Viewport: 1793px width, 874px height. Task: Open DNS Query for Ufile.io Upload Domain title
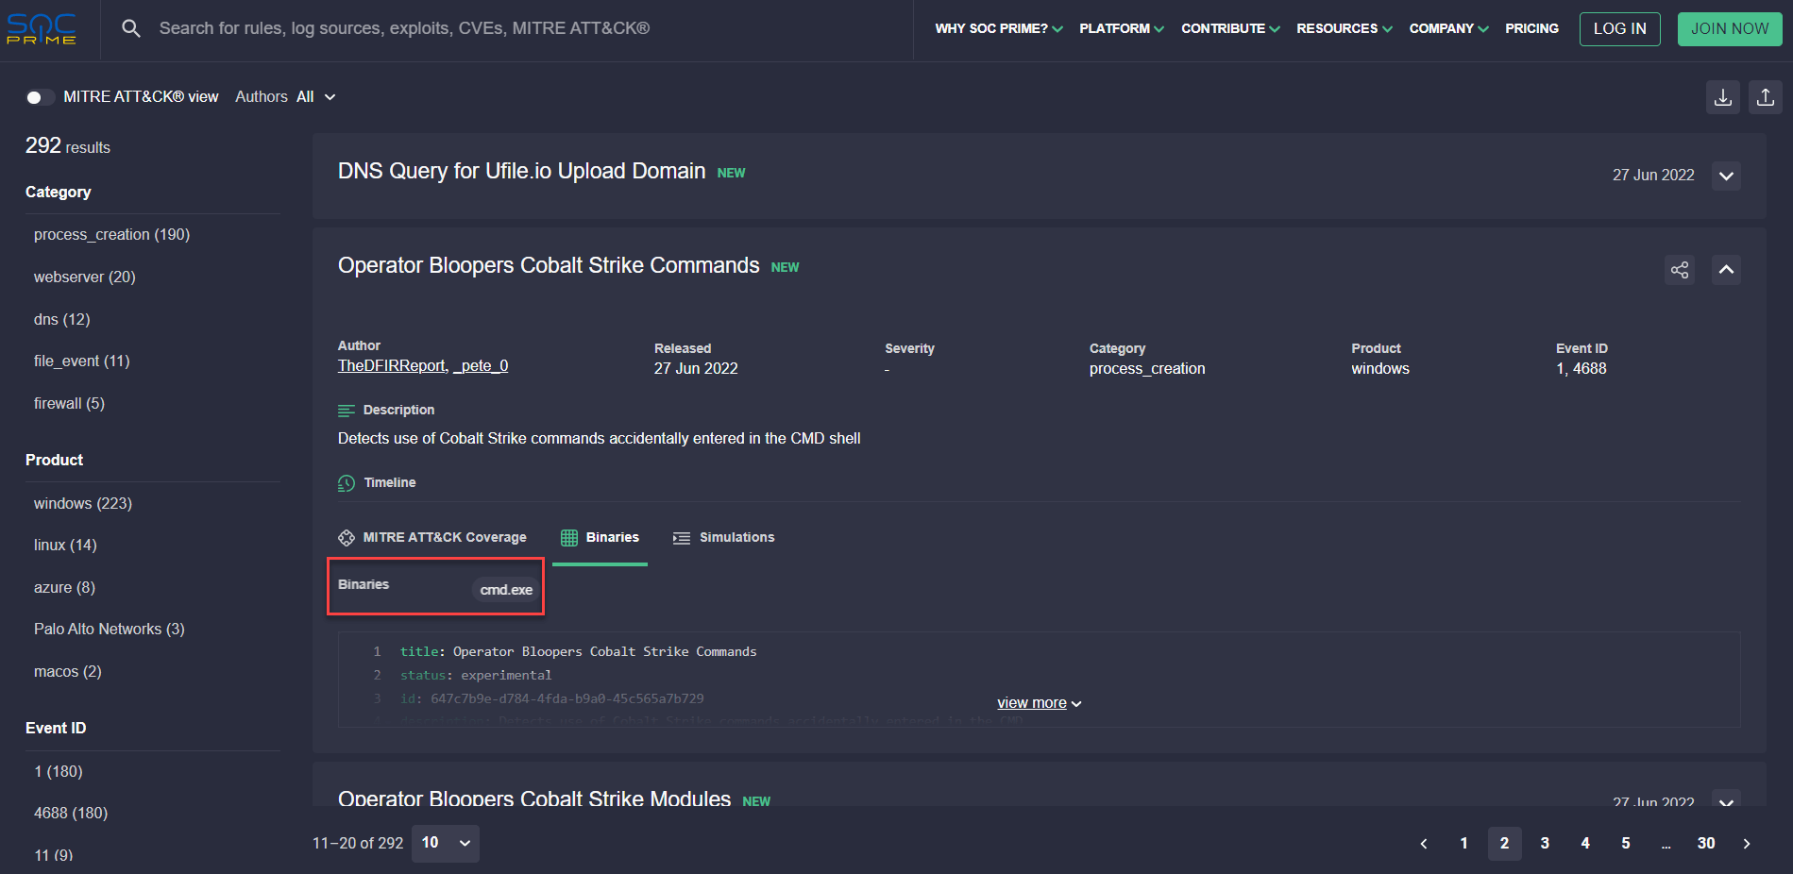(522, 172)
